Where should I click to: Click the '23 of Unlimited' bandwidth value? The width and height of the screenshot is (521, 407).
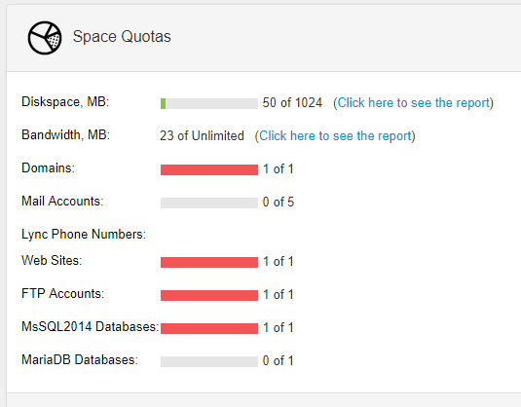(202, 136)
